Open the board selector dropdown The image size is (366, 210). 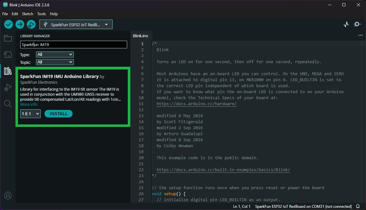point(76,24)
